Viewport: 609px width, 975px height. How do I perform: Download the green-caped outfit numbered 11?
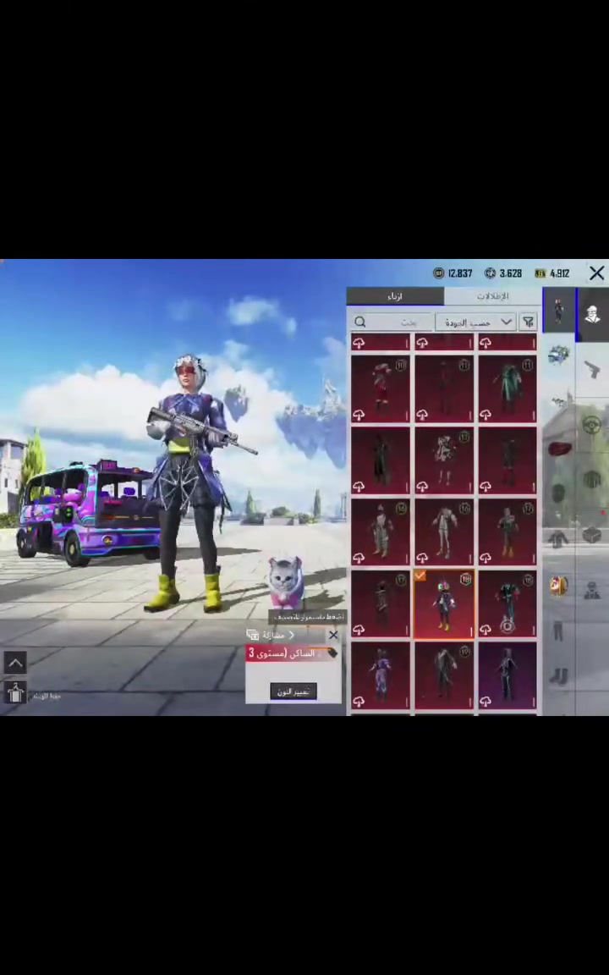pos(486,415)
